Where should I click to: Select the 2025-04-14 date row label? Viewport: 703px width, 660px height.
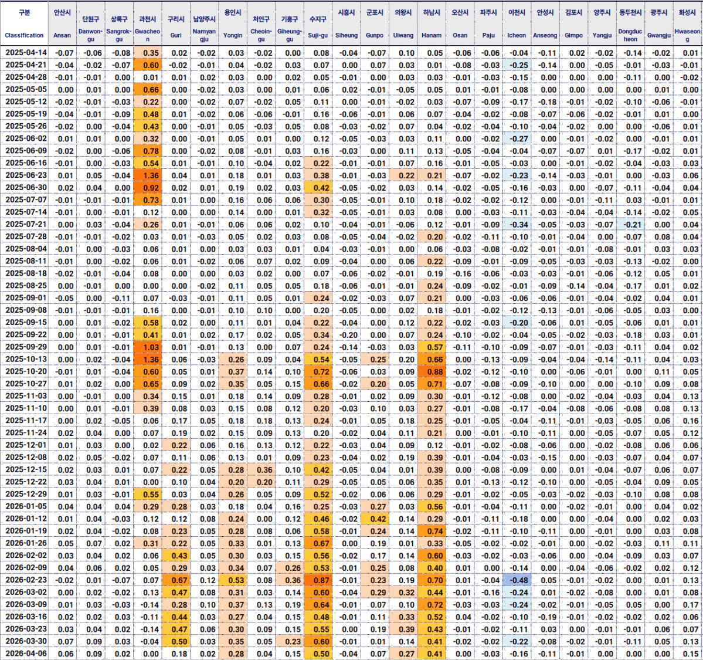pyautogui.click(x=26, y=52)
